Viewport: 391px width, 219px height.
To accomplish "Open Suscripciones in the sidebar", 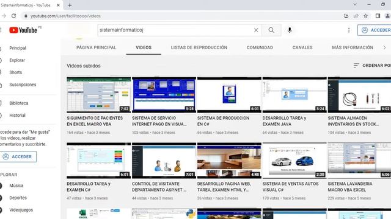I will [23, 85].
